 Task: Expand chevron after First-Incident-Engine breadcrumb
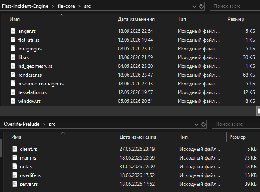pyautogui.click(x=53, y=7)
